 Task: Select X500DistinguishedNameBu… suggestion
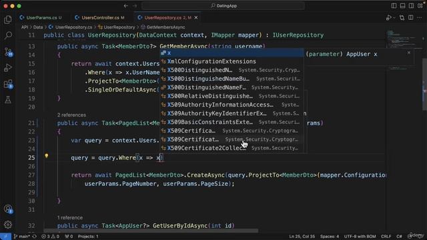click(x=232, y=79)
